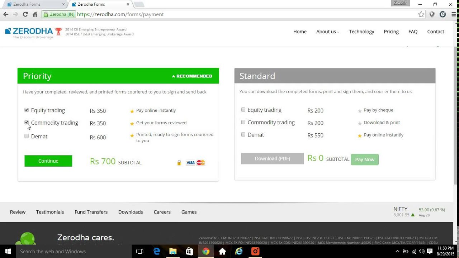
Task: Click the round extension icon beside shield
Action: (x=443, y=14)
